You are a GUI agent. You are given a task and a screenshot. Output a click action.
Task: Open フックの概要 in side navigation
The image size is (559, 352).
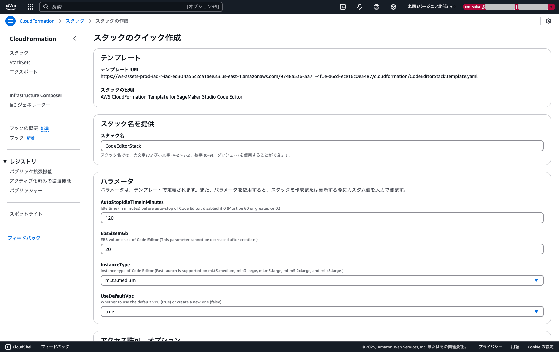tap(24, 128)
